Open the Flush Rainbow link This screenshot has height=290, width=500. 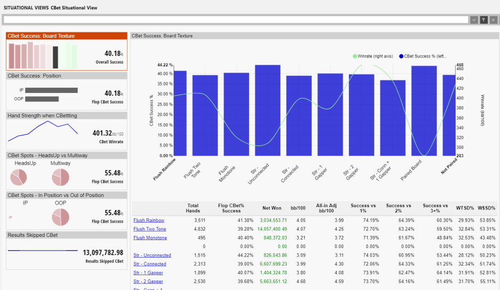click(x=148, y=220)
